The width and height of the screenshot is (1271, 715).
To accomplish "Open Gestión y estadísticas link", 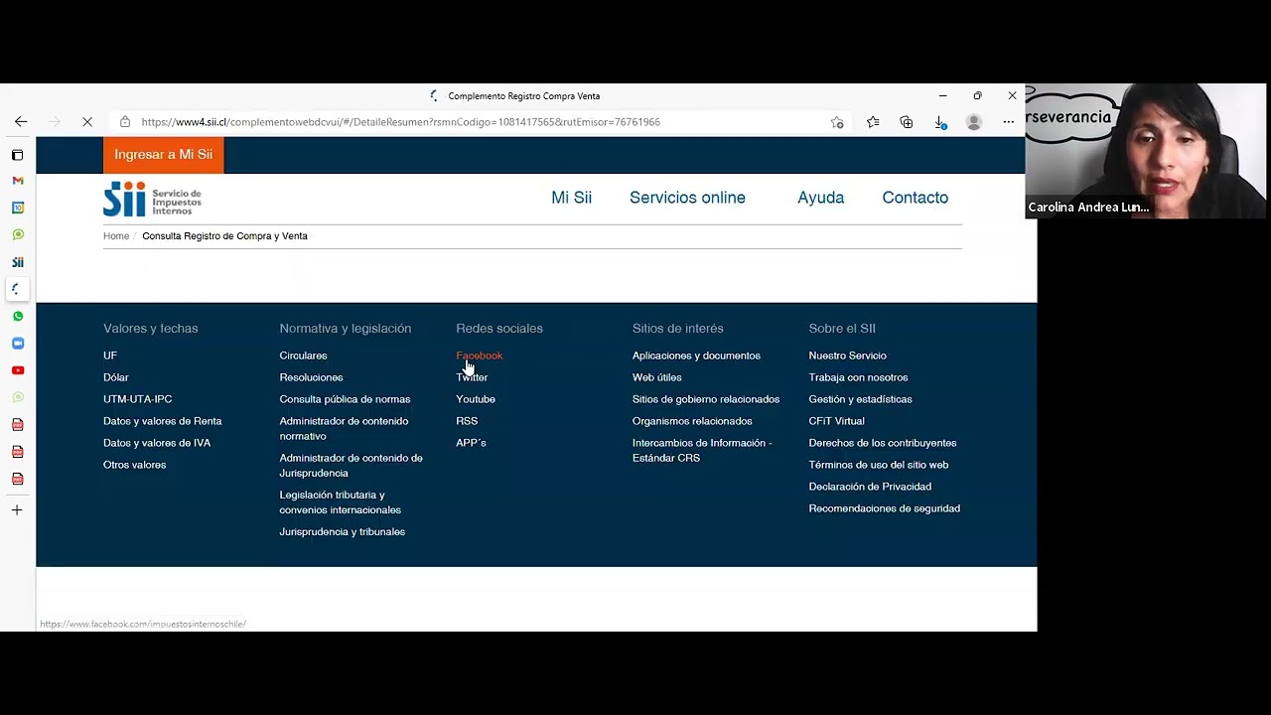I will (x=860, y=399).
